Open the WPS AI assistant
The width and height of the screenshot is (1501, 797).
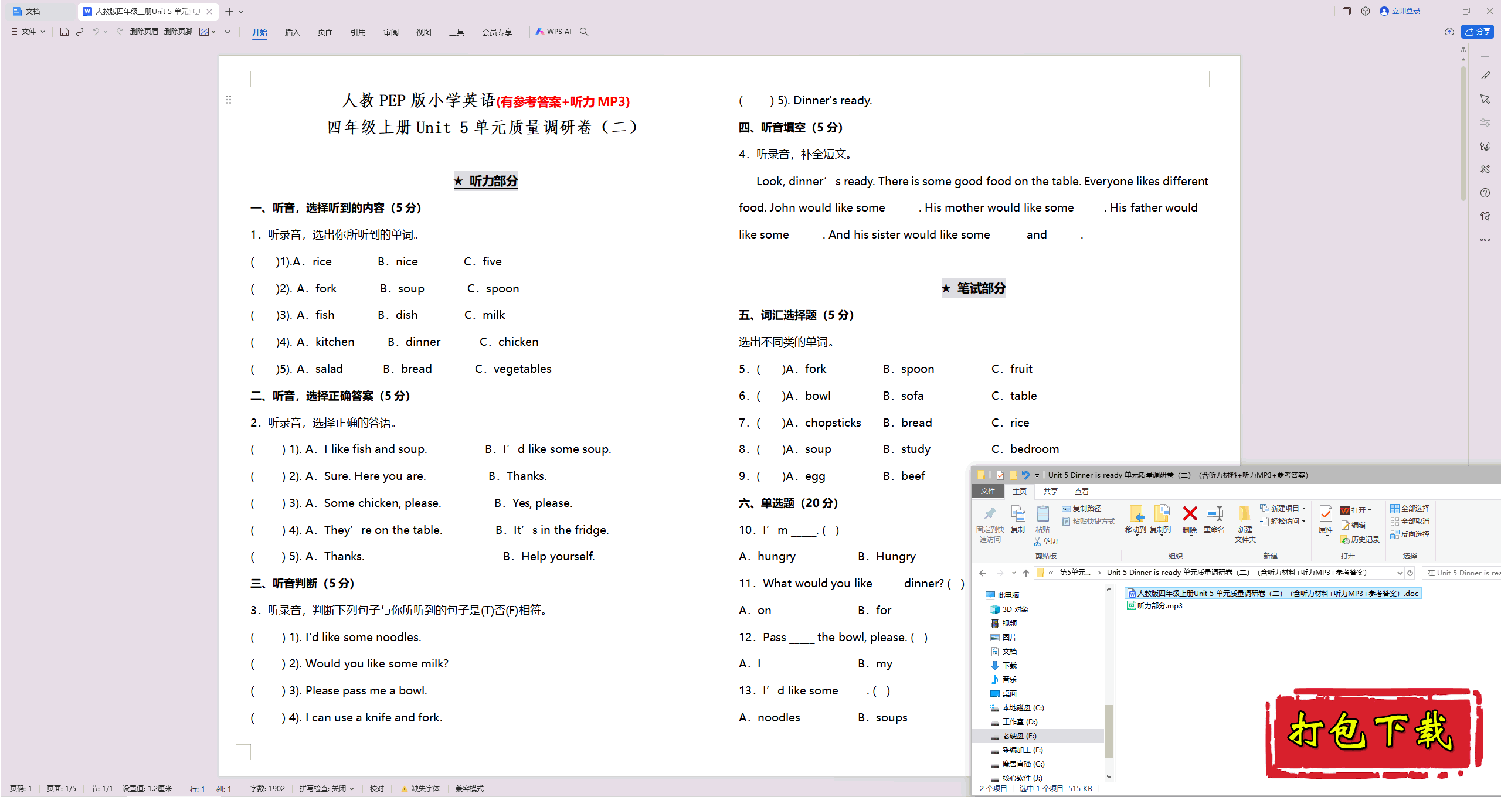point(553,32)
